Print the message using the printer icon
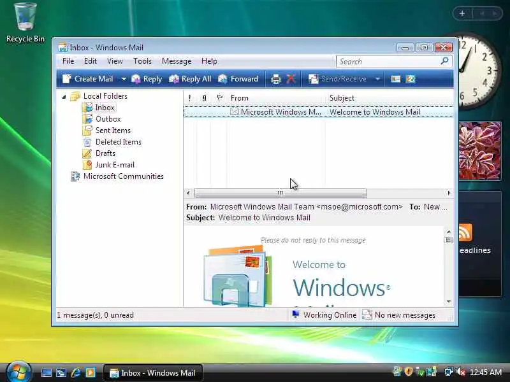510x382 pixels. point(276,79)
